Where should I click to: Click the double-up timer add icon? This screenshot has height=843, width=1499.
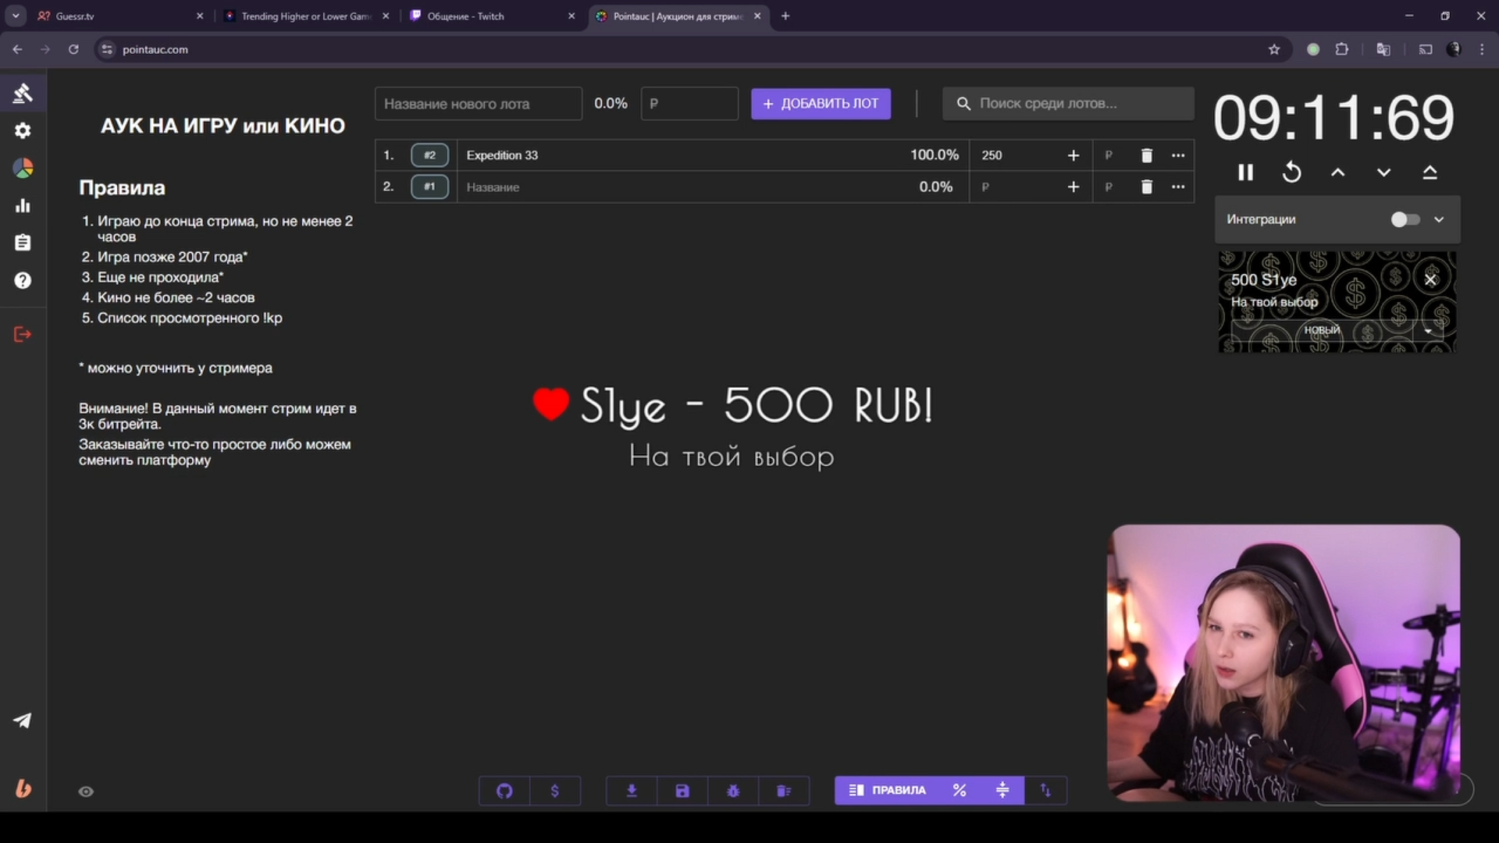1430,173
